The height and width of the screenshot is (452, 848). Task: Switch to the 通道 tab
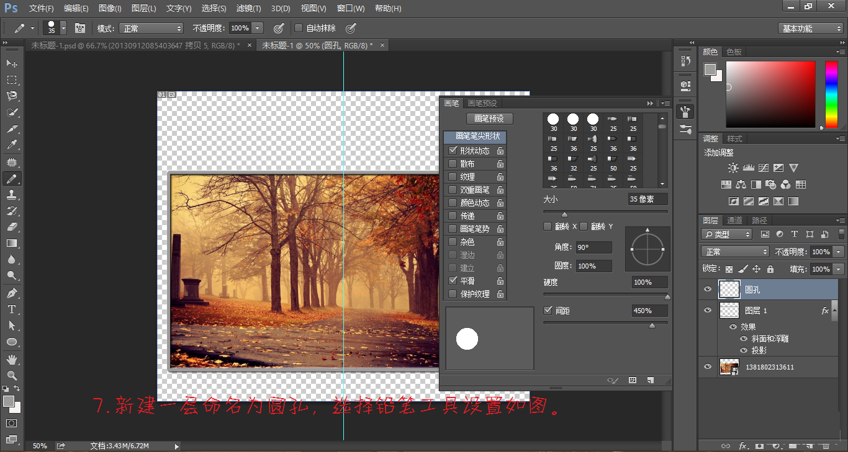735,220
